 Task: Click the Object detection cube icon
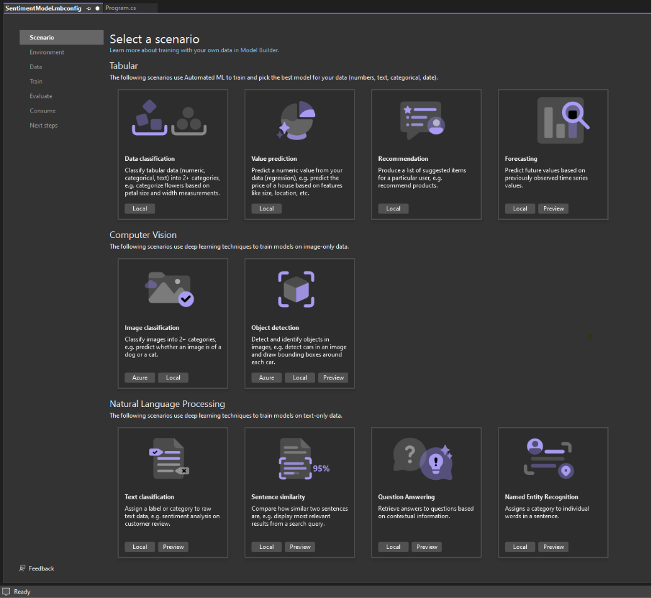[296, 289]
